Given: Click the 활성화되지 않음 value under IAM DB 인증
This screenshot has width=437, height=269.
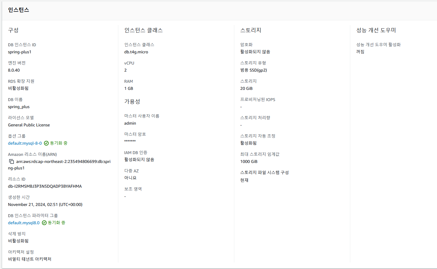Looking at the screenshot, I should pos(139,159).
